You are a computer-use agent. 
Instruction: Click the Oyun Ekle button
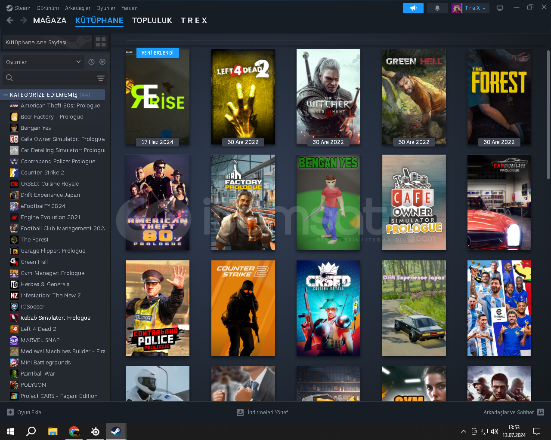24,412
